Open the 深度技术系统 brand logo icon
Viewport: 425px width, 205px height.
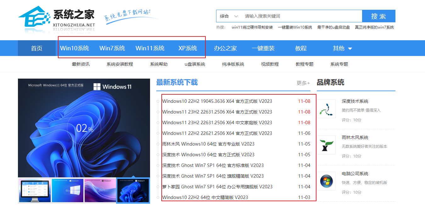click(326, 109)
